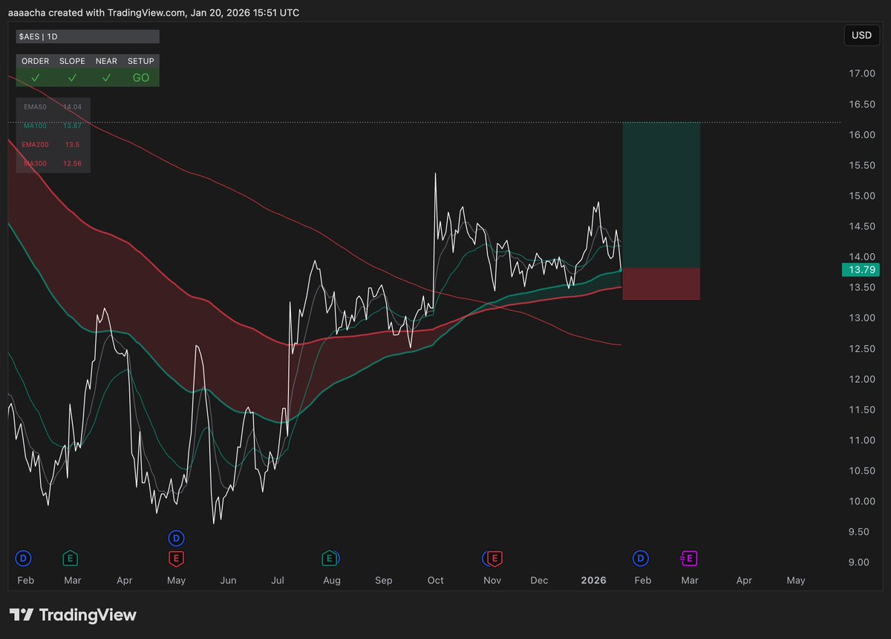This screenshot has height=639, width=891.
Task: Click the 2026 label on time axis
Action: 594,580
